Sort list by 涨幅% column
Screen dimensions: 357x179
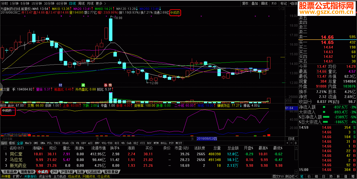[x=38, y=148]
